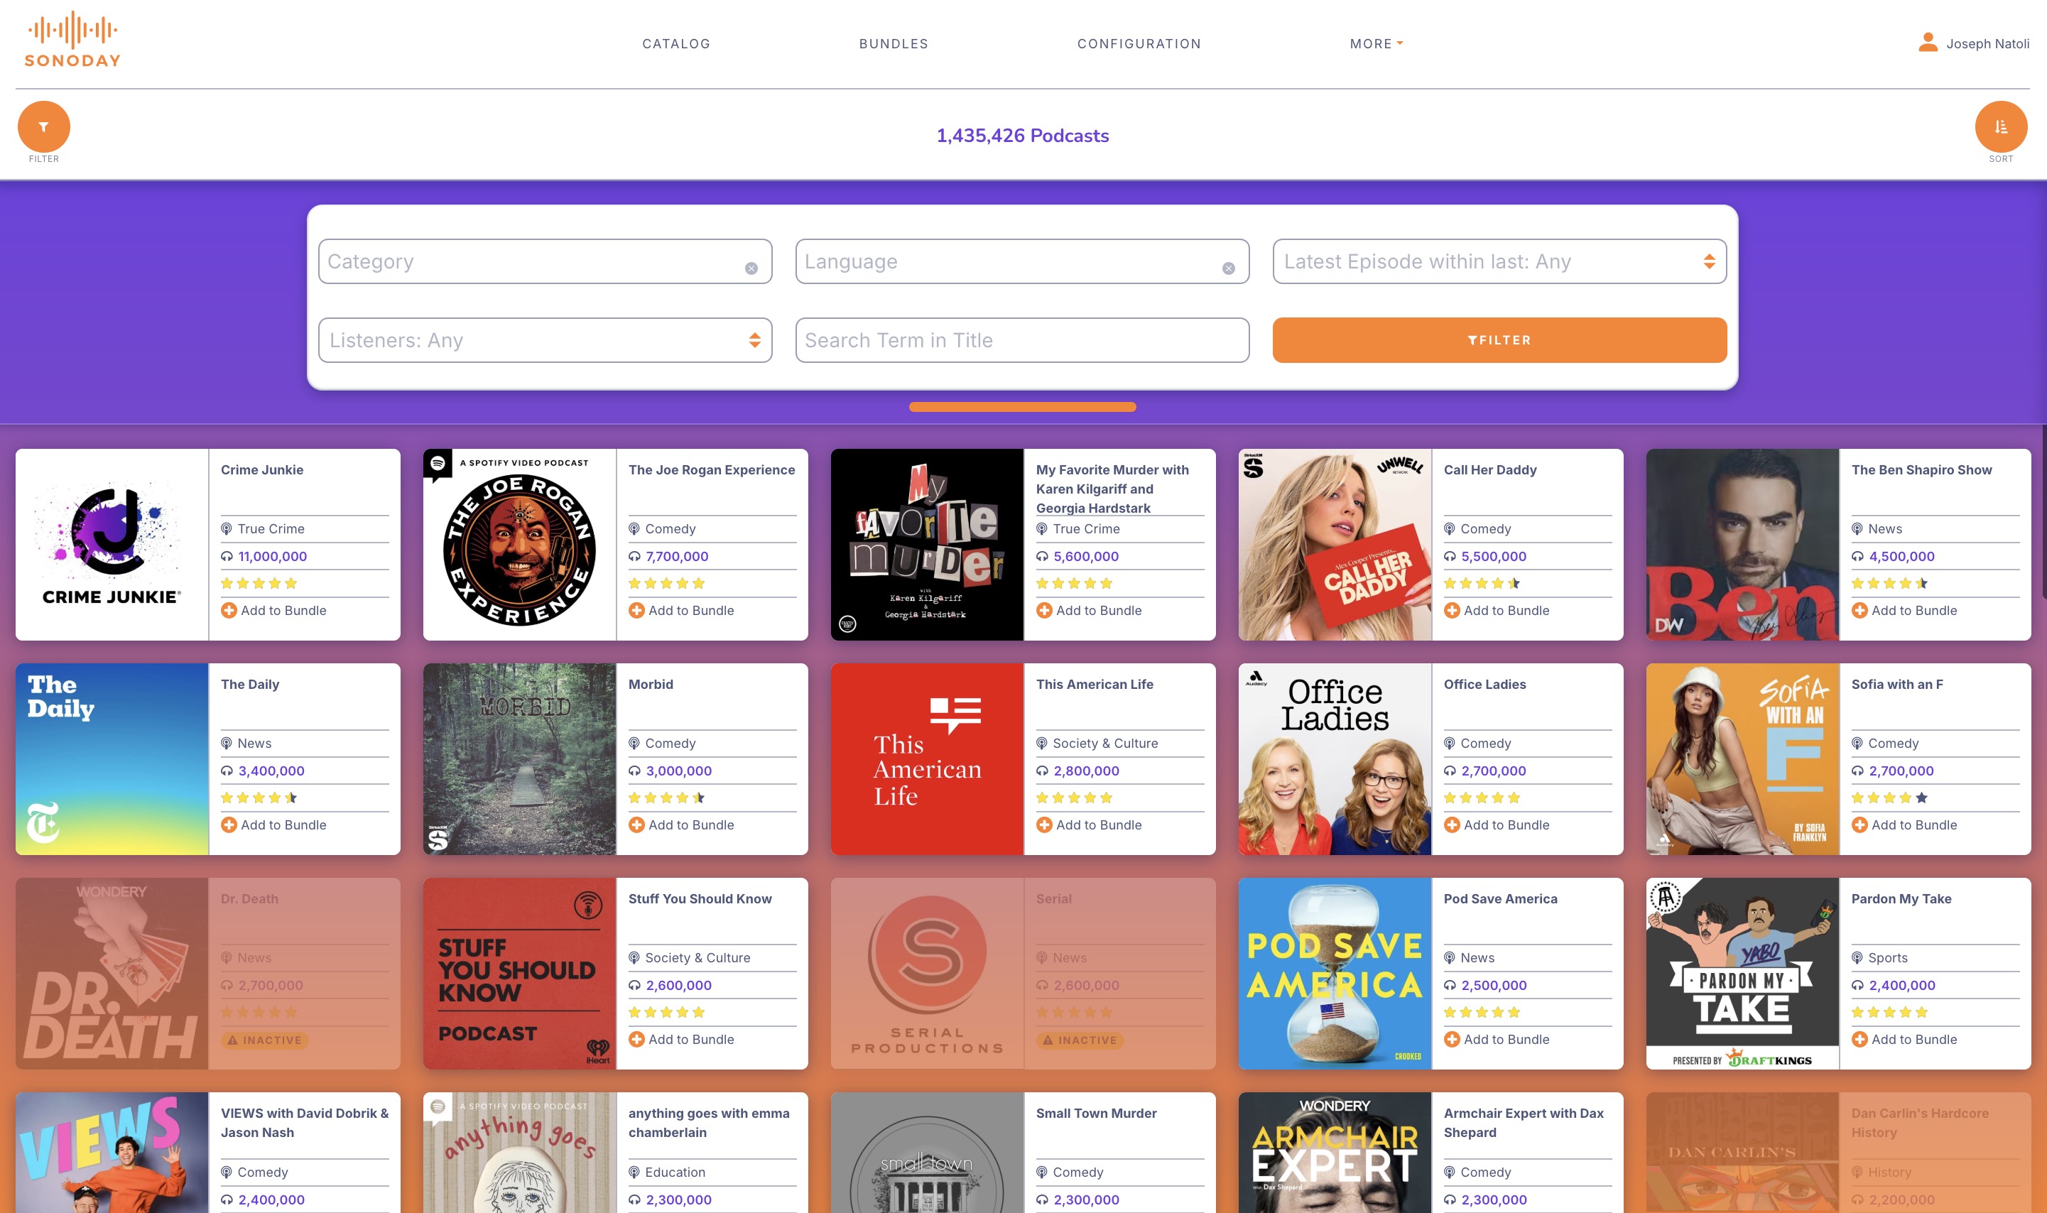Set Call Her Daddy rating to five stars
Image resolution: width=2047 pixels, height=1213 pixels.
(1514, 583)
